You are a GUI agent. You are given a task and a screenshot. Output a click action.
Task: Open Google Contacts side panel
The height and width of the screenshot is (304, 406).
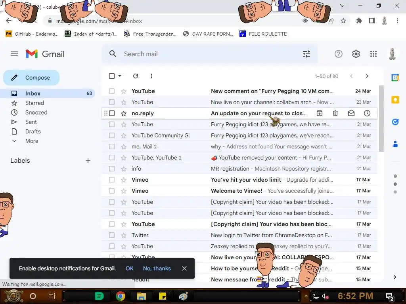tap(395, 144)
